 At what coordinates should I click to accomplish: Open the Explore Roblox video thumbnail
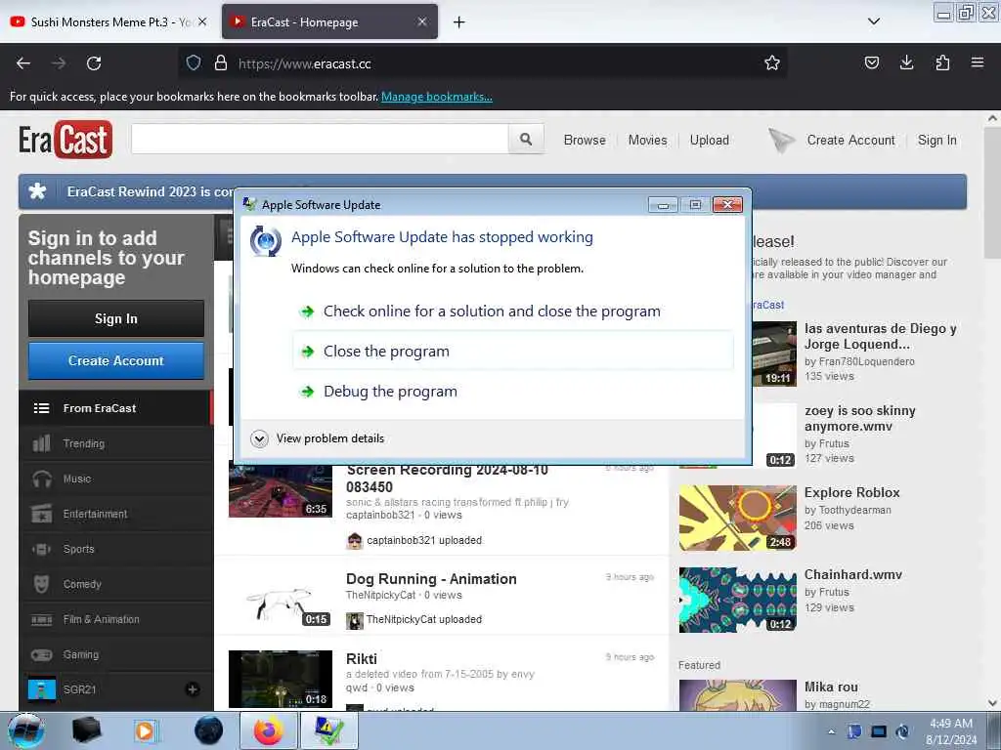737,518
